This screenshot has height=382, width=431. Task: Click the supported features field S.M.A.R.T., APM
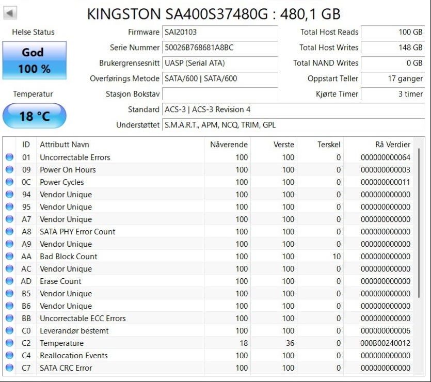(x=294, y=125)
